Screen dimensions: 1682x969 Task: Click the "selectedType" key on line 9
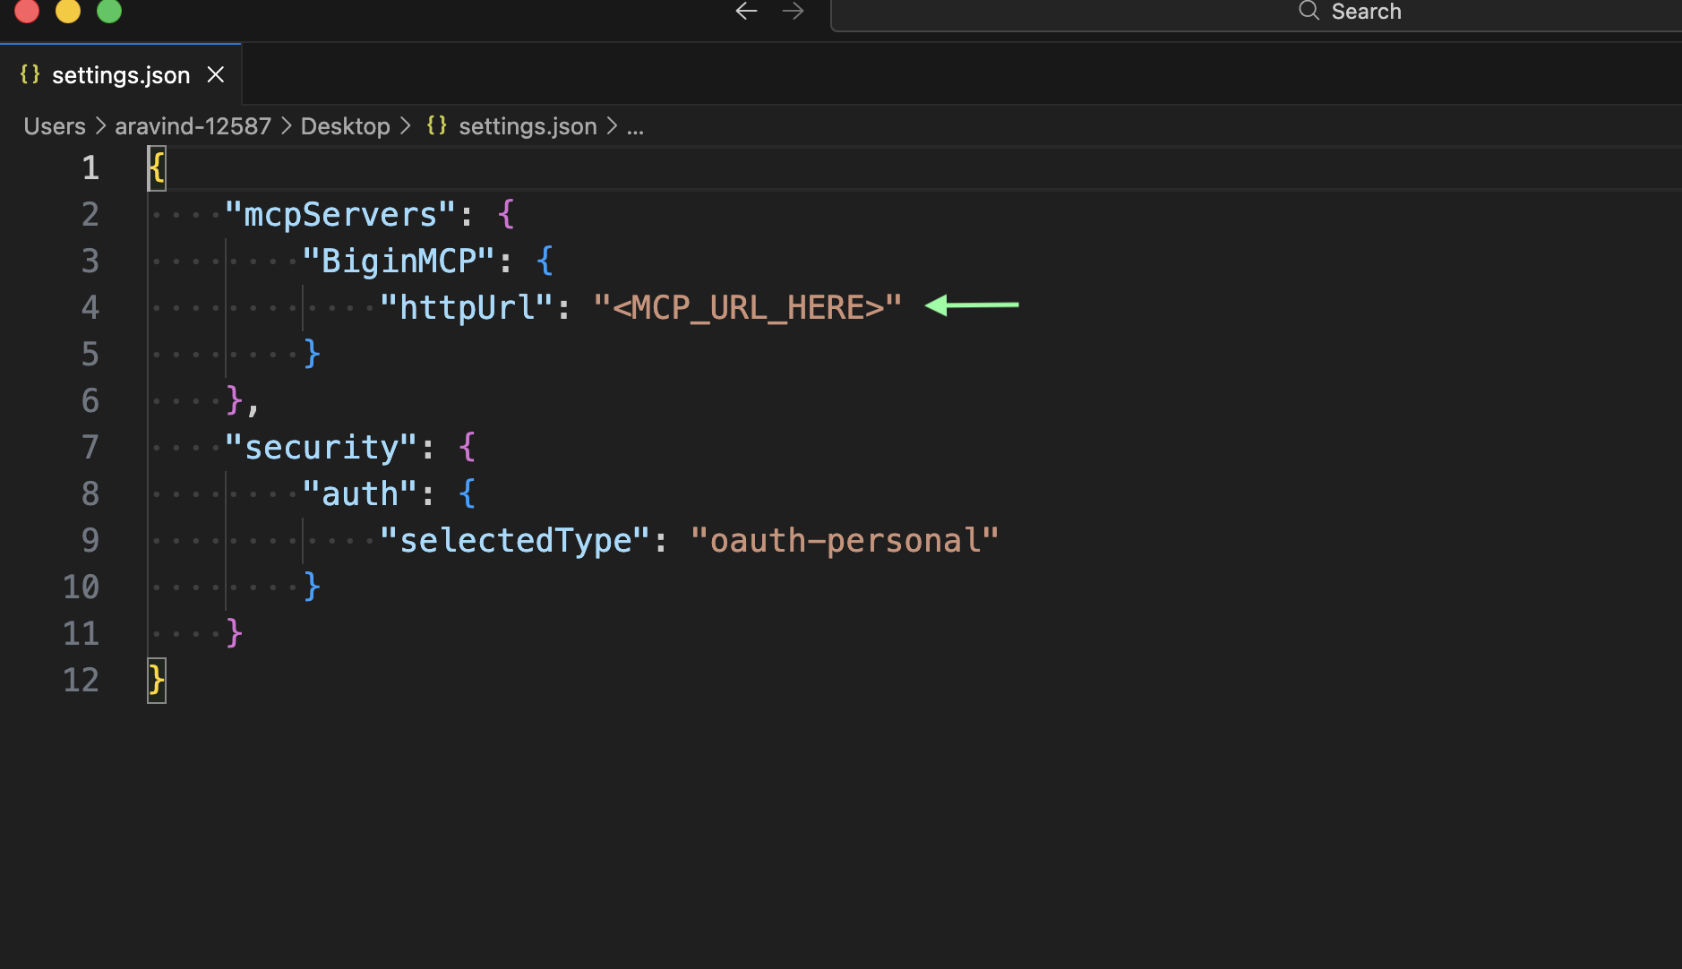tap(515, 540)
